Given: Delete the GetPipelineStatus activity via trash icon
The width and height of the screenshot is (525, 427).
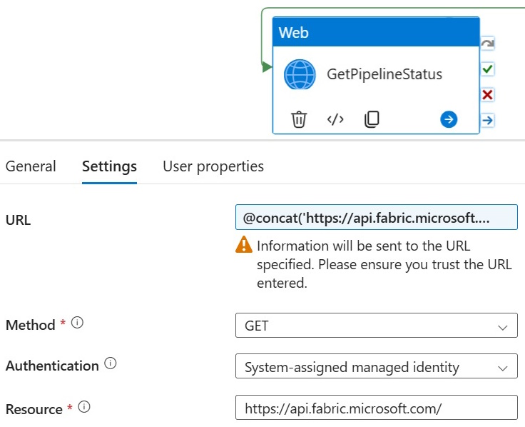Looking at the screenshot, I should (x=299, y=119).
